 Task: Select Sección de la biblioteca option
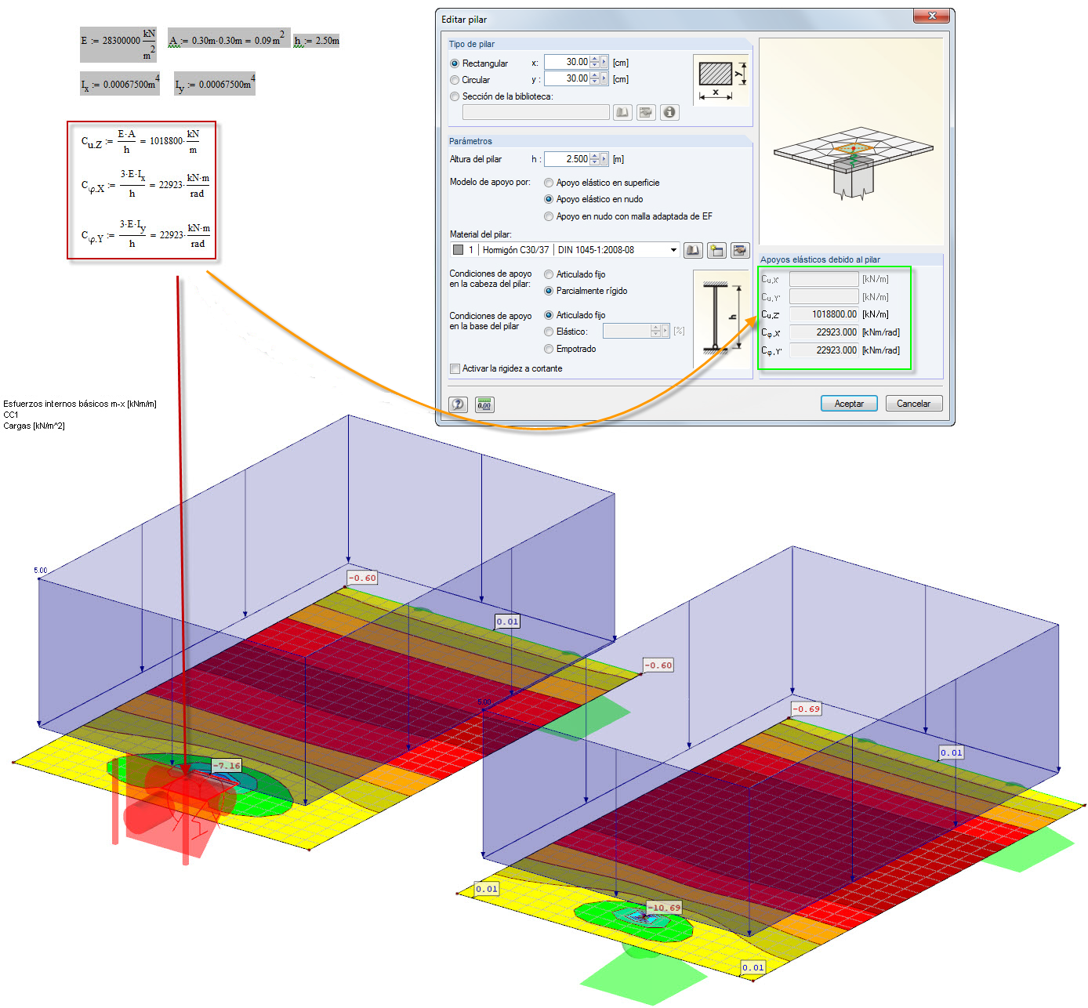pyautogui.click(x=455, y=96)
